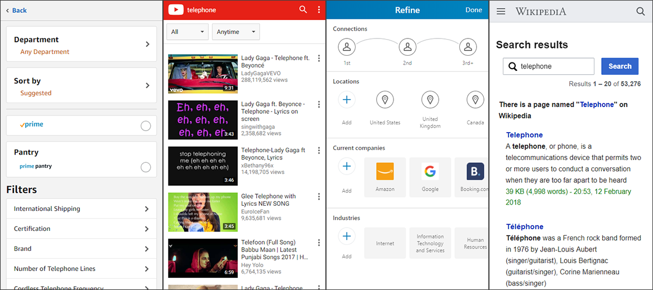Select the Internet industry tile
Viewport: 653px width, 290px height.
385,243
